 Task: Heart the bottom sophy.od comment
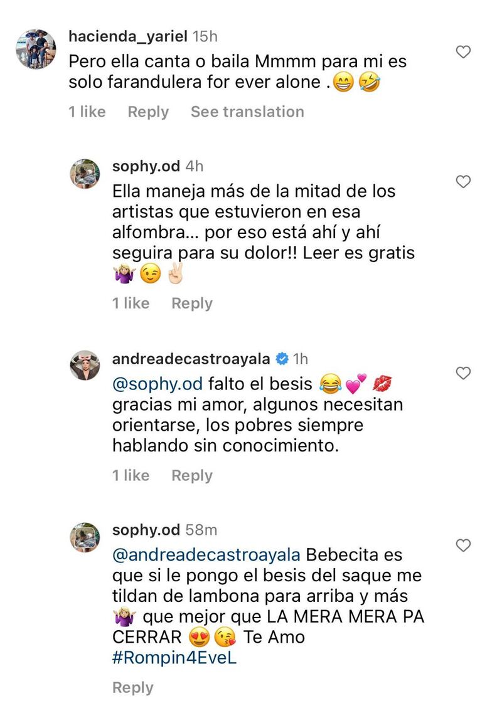(x=462, y=547)
